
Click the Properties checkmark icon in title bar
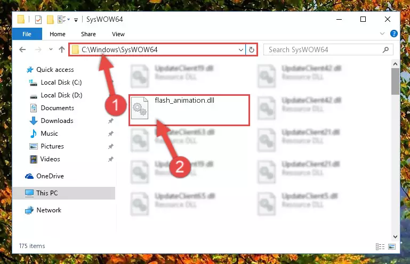pos(38,20)
